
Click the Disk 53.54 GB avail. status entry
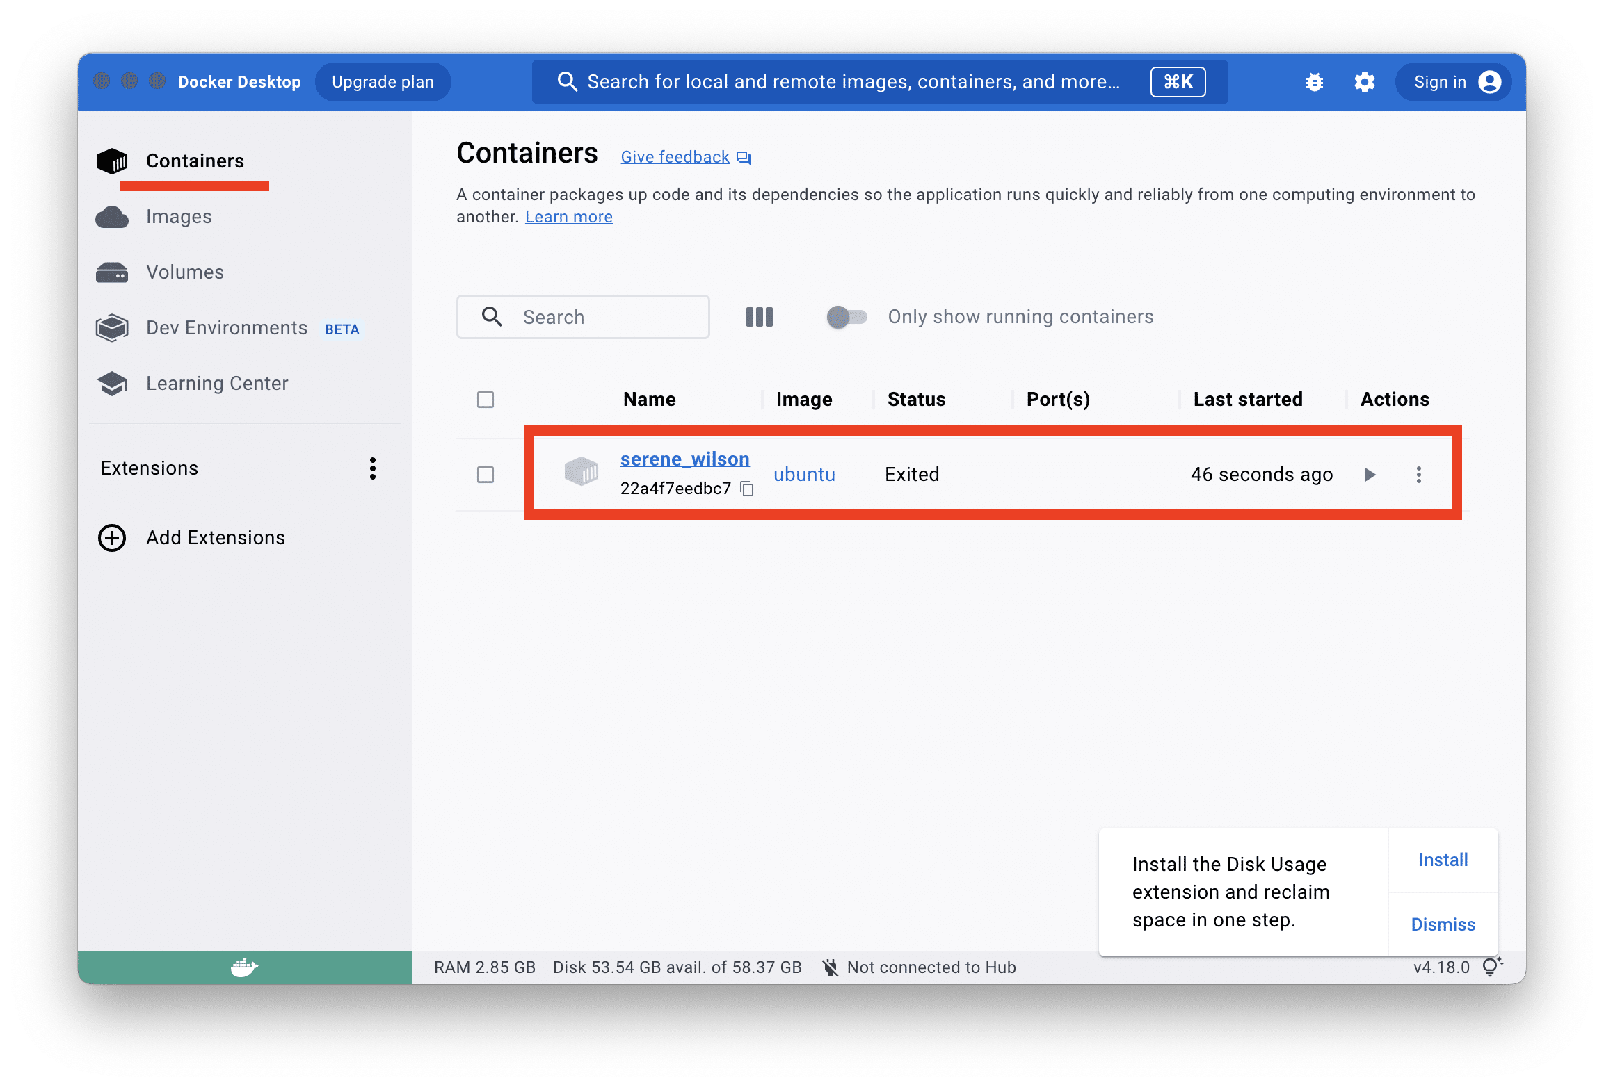click(677, 967)
